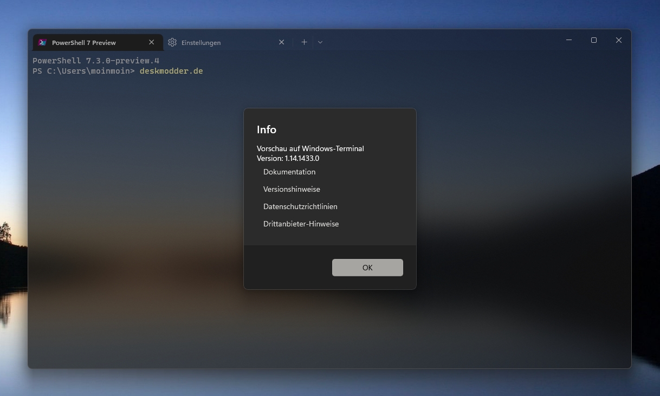This screenshot has width=660, height=396.
Task: Minimize the Terminal window
Action: (x=569, y=40)
